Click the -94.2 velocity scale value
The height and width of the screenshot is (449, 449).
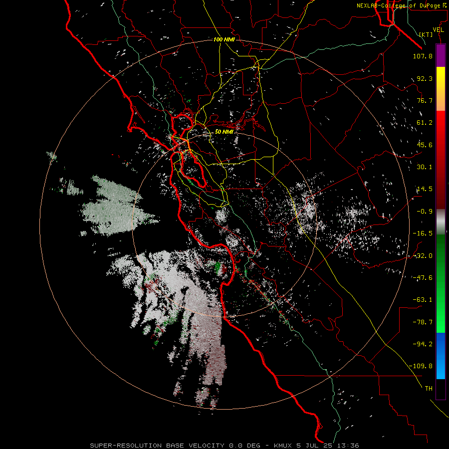(423, 344)
